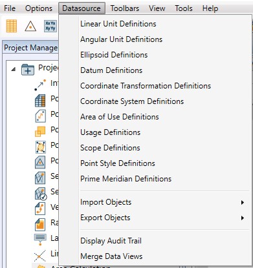Select Ellipsoid Definitions menu entry

[x=114, y=55]
